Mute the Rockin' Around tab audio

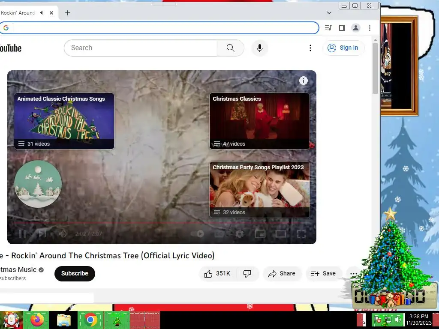pyautogui.click(x=42, y=12)
